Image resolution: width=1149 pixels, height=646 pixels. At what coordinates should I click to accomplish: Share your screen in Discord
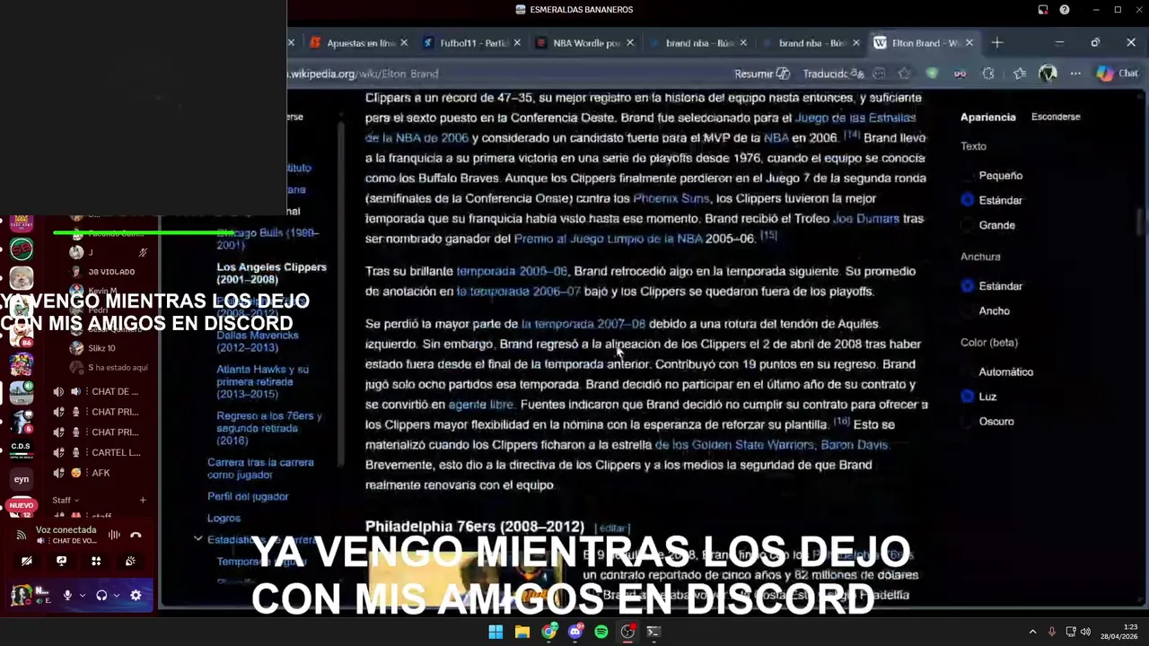61,561
